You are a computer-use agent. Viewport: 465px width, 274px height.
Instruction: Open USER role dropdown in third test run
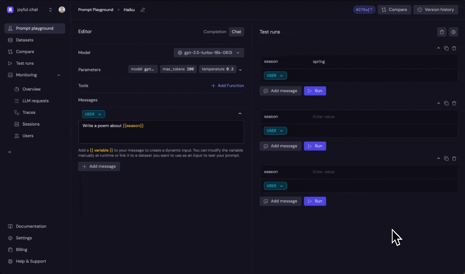pyautogui.click(x=275, y=186)
